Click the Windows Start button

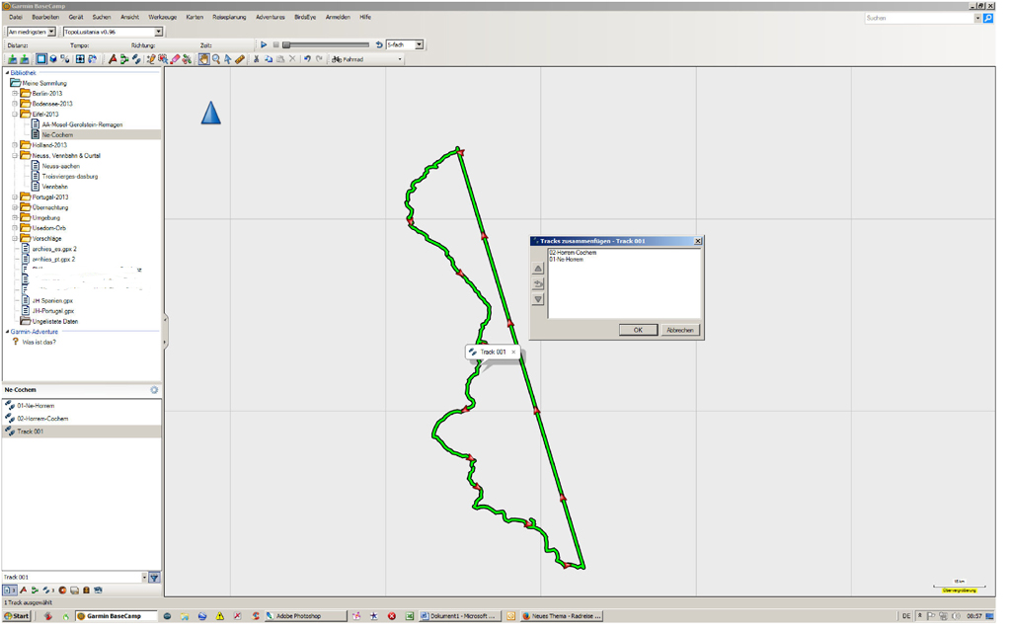tap(18, 617)
